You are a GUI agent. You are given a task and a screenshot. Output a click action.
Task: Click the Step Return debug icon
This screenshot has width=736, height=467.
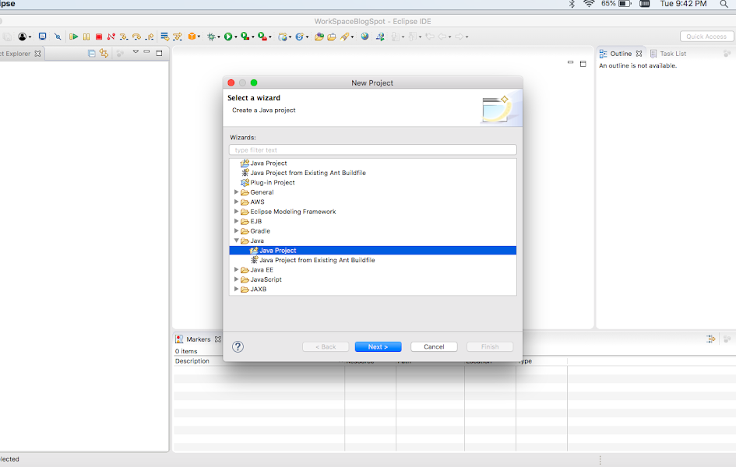pos(150,37)
